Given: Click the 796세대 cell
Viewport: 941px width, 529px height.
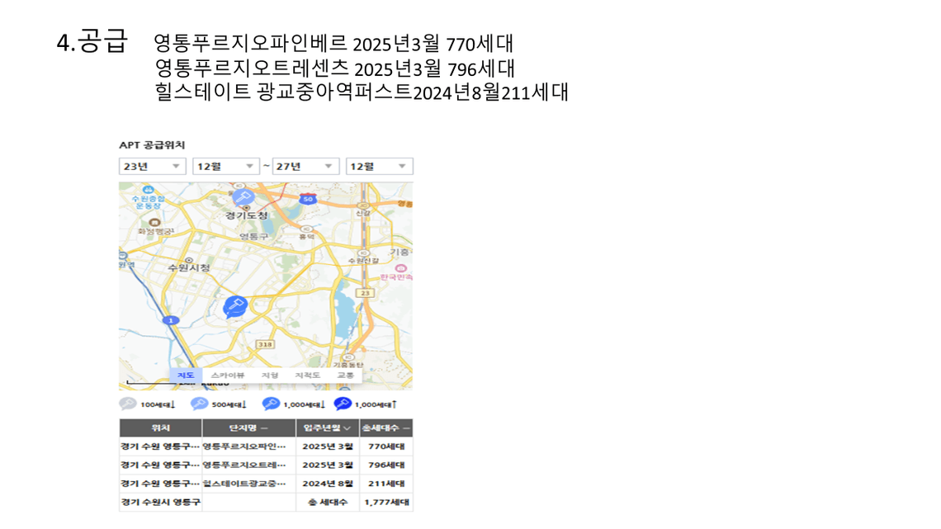Looking at the screenshot, I should 385,465.
